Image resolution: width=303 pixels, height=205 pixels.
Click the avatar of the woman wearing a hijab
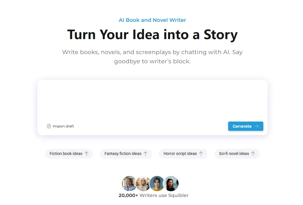tap(142, 183)
